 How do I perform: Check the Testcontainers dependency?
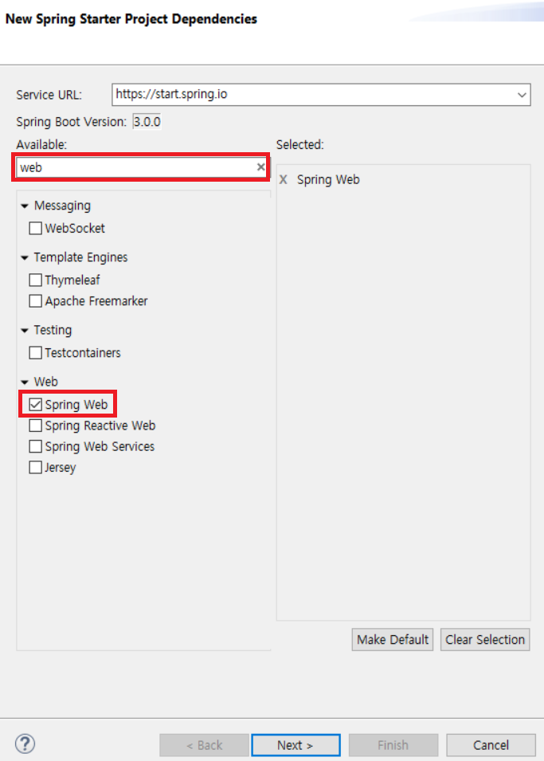pos(35,352)
